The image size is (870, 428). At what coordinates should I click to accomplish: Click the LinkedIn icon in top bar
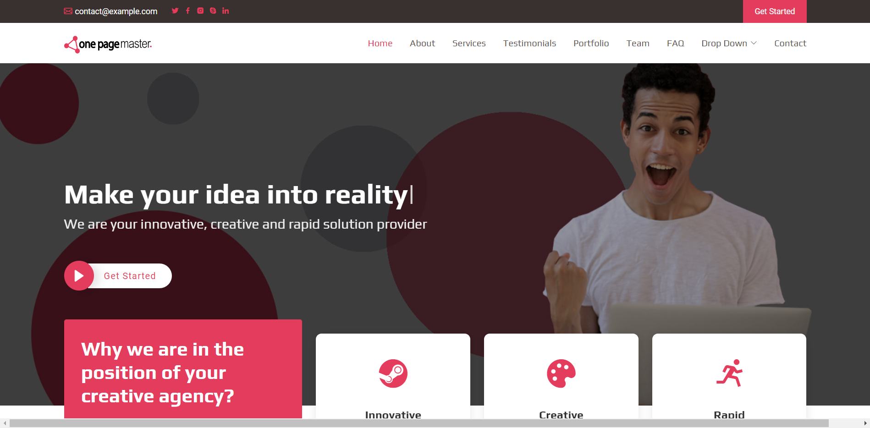coord(226,11)
